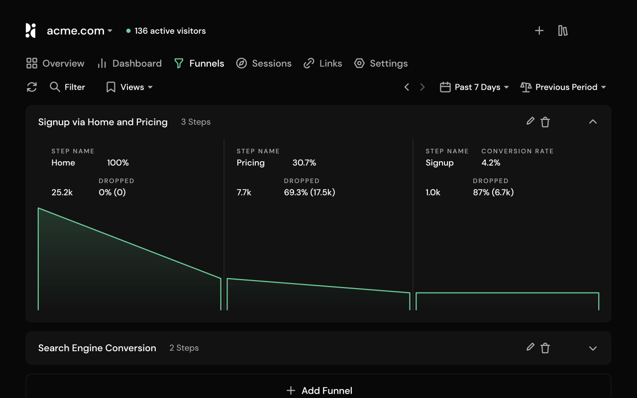
Task: Click the Add Funnel button
Action: [318, 391]
